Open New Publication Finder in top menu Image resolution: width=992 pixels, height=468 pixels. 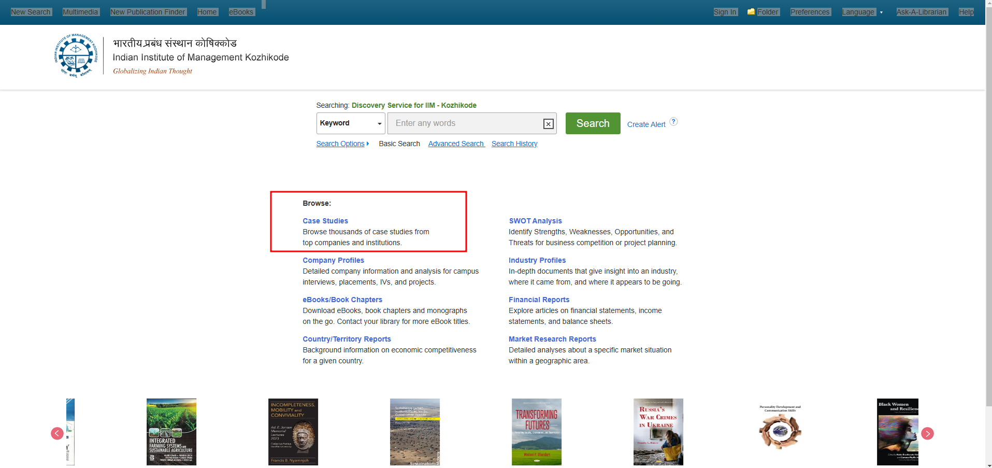(148, 12)
